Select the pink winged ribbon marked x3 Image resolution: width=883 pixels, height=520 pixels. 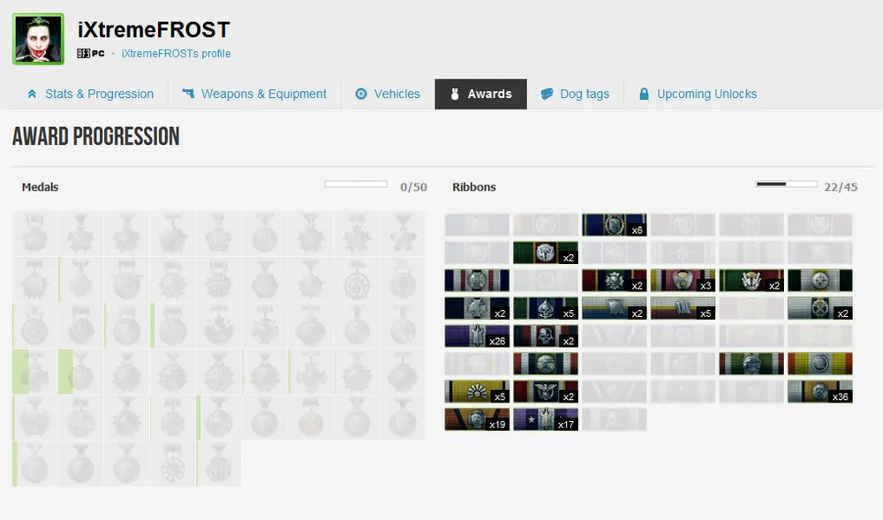click(x=683, y=280)
